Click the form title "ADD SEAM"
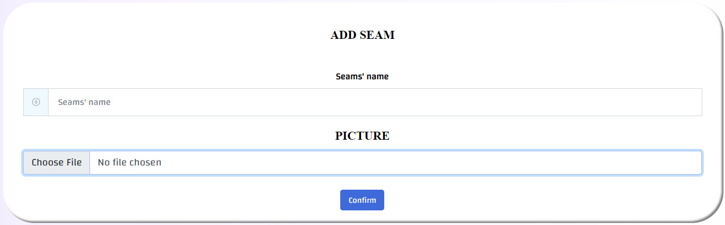The width and height of the screenshot is (725, 225). 362,35
